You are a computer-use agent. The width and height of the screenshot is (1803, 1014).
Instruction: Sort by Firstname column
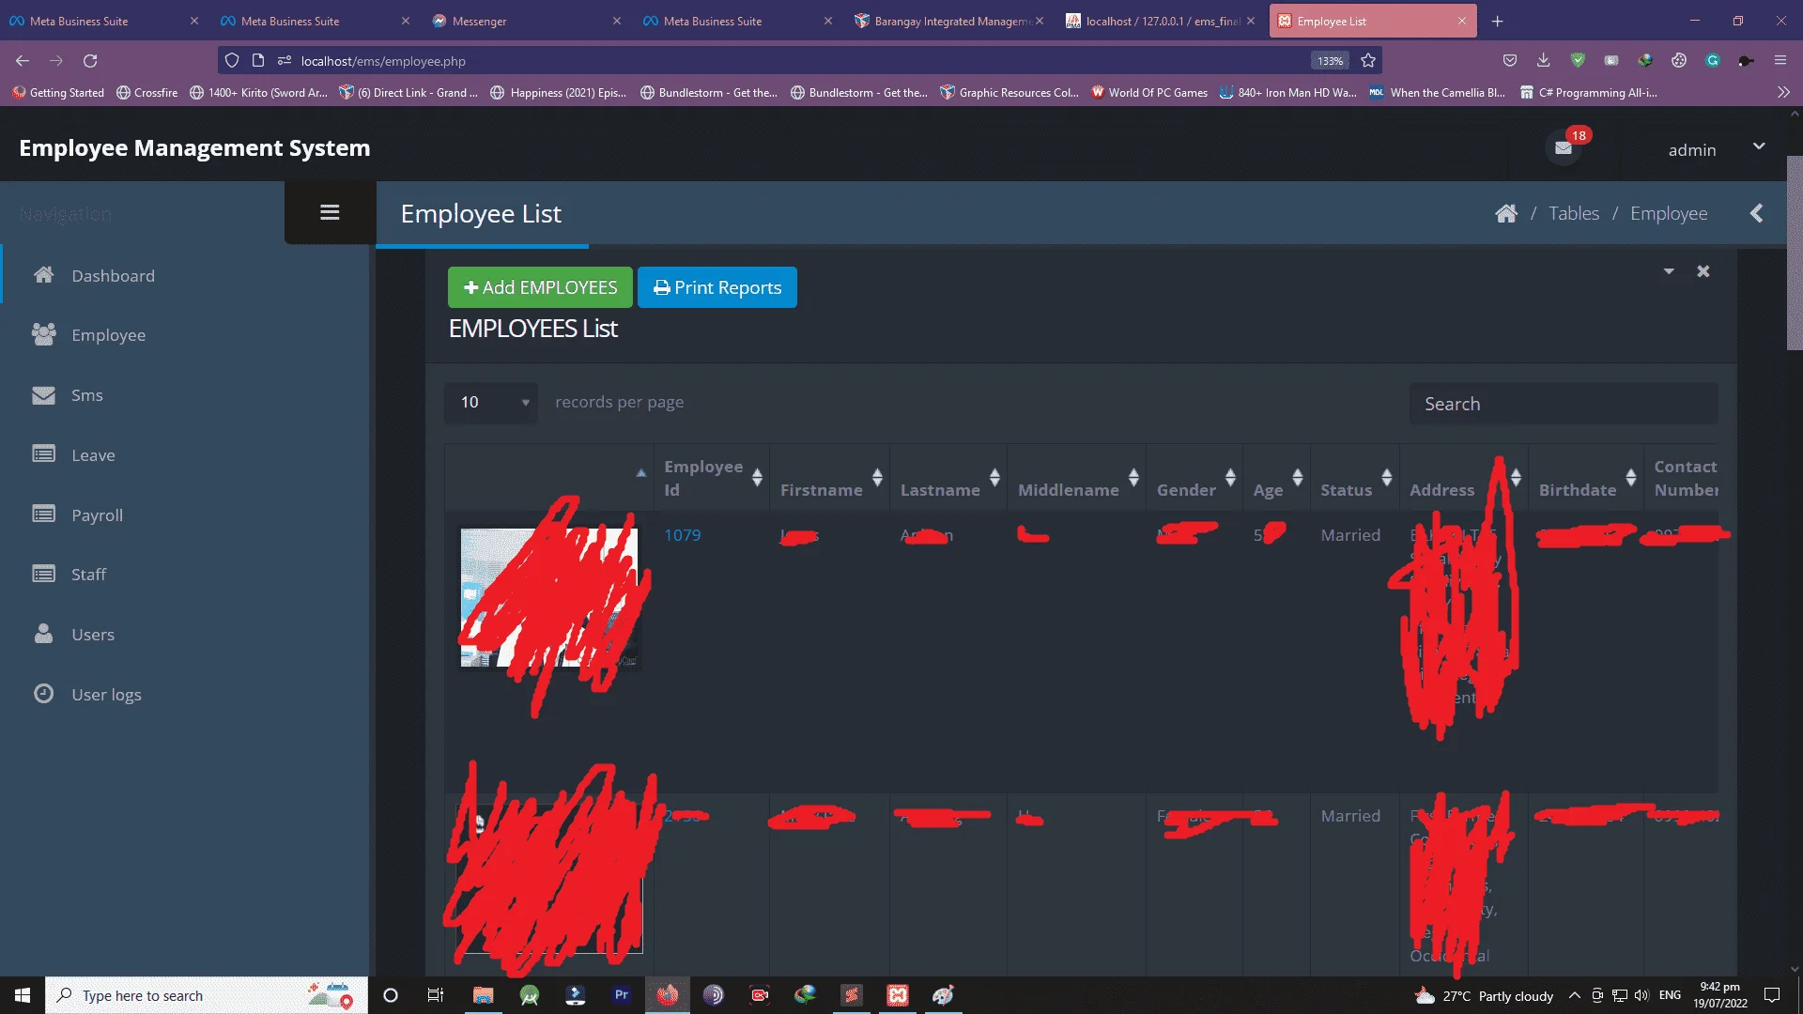point(830,478)
